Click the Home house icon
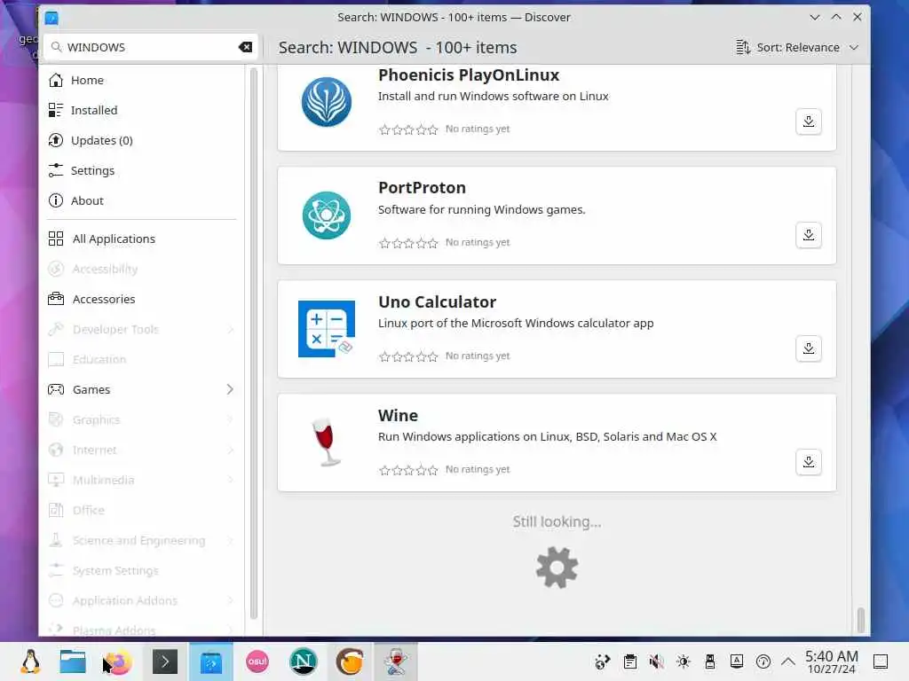 56,80
